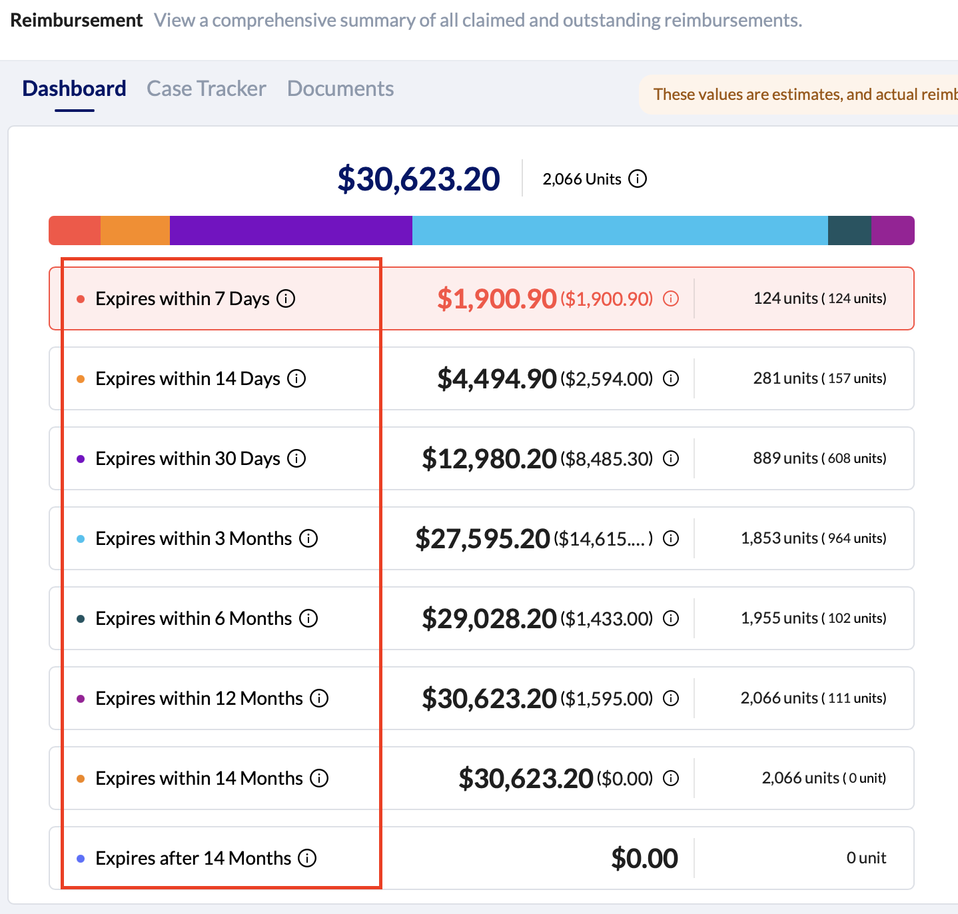This screenshot has width=958, height=914.
Task: Click info icon beside Expires within 6 Months
Action: tap(308, 618)
